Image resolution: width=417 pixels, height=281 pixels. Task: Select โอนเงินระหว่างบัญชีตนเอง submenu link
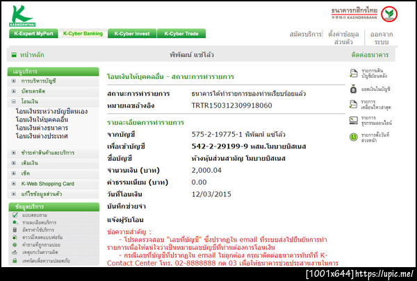tap(51, 111)
